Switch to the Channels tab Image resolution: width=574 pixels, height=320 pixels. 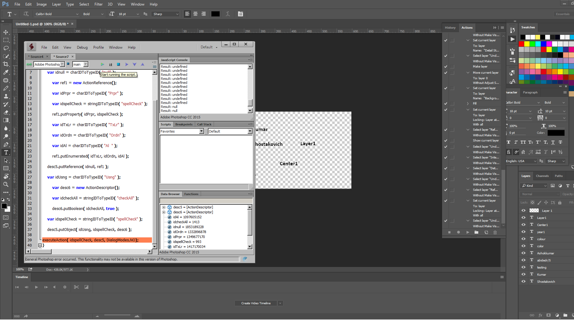click(542, 176)
